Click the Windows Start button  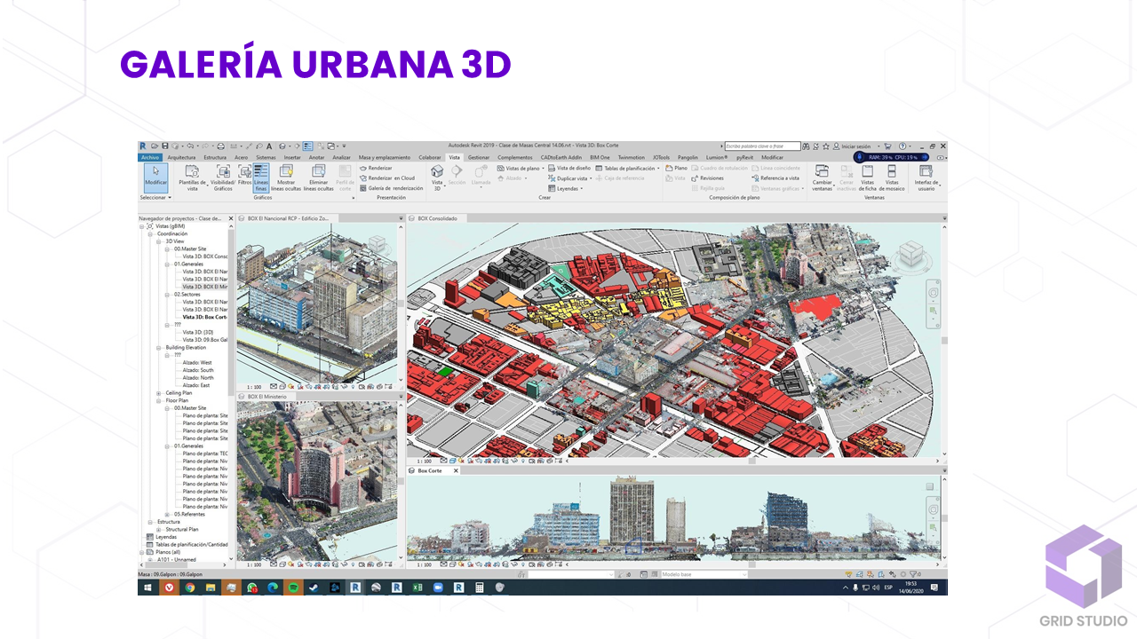[x=147, y=588]
